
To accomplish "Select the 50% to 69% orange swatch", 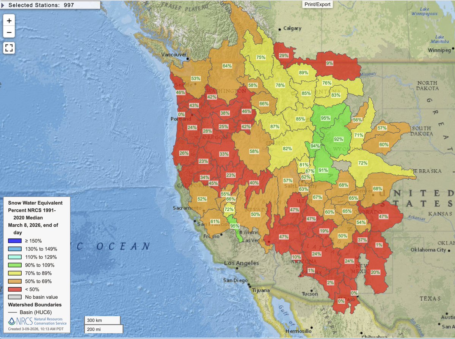I will 14,281.
